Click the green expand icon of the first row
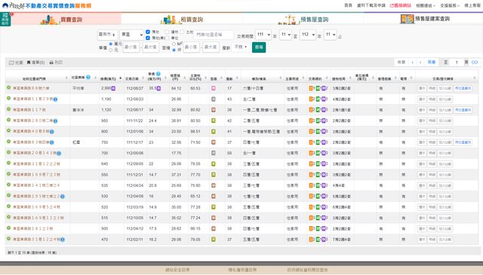The height and width of the screenshot is (275, 483). click(8, 87)
